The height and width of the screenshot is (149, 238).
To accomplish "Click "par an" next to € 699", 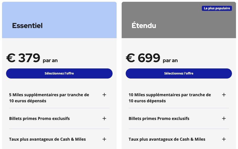I will click(170, 61).
